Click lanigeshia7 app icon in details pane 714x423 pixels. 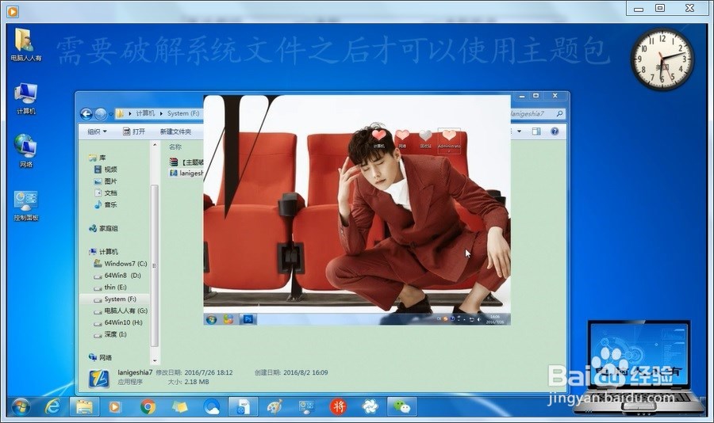[99, 378]
